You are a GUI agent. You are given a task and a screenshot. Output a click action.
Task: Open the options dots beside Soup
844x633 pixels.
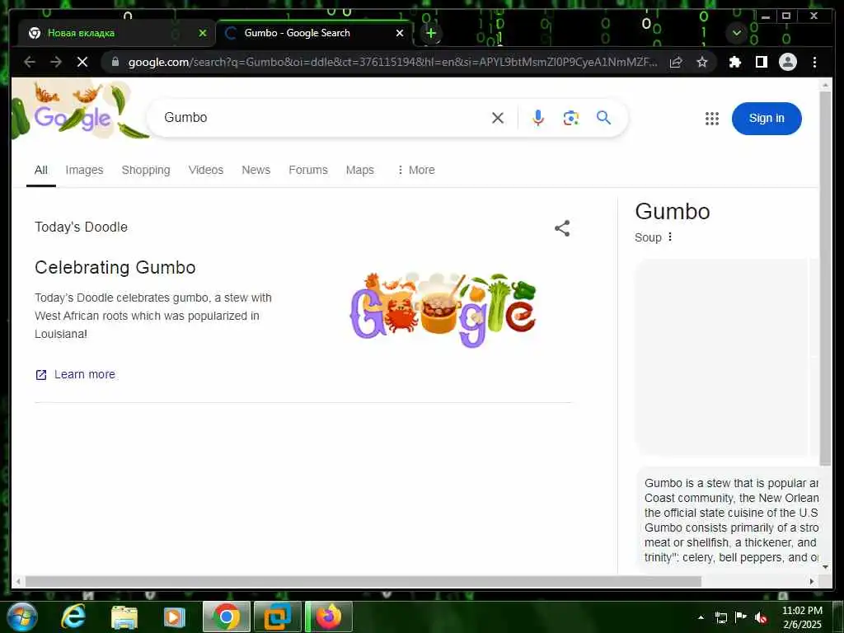[670, 237]
